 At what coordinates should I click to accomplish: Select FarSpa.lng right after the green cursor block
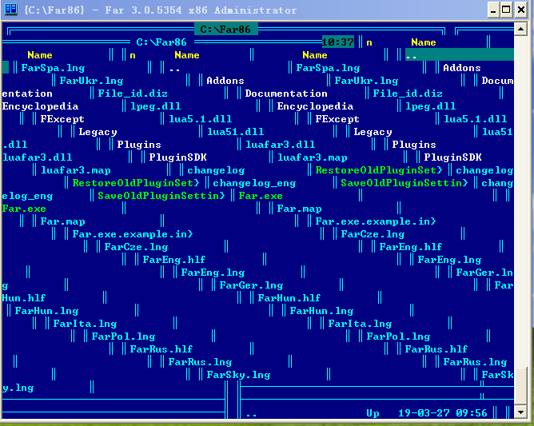point(53,68)
